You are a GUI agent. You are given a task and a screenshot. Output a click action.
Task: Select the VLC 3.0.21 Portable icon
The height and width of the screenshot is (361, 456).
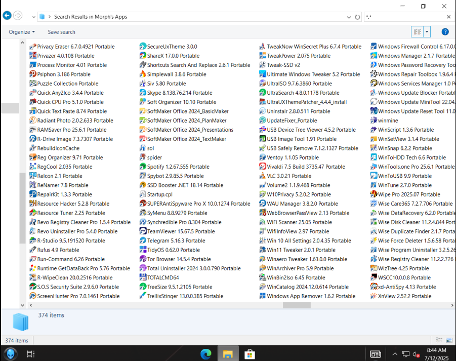tap(262, 176)
